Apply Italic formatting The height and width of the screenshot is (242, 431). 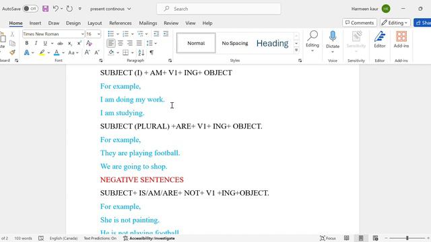pyautogui.click(x=36, y=43)
